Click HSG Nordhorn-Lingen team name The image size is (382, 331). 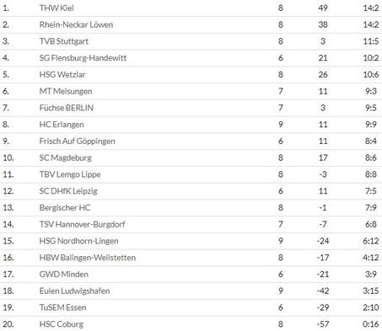coord(78,241)
